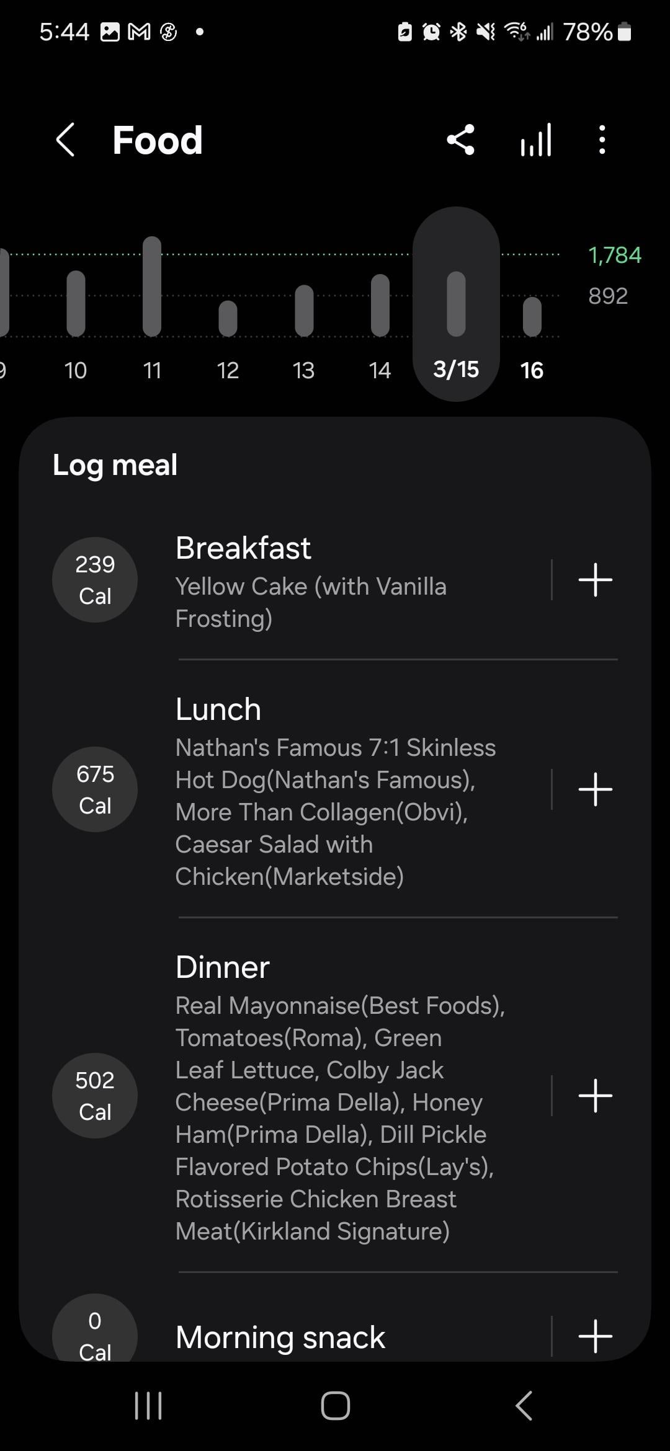Tap the back arrow beside Food

coord(66,140)
